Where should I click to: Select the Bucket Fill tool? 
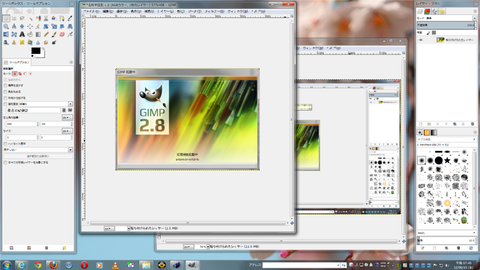click(x=30, y=34)
